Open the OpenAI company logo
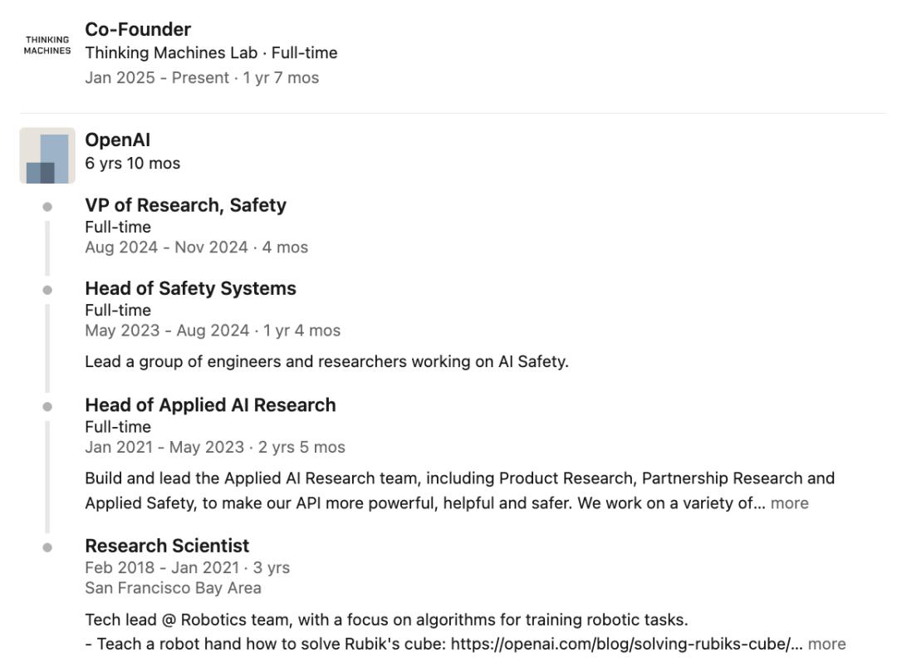The image size is (897, 672). coord(47,155)
